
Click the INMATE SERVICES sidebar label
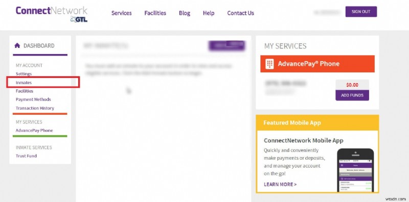pos(34,147)
